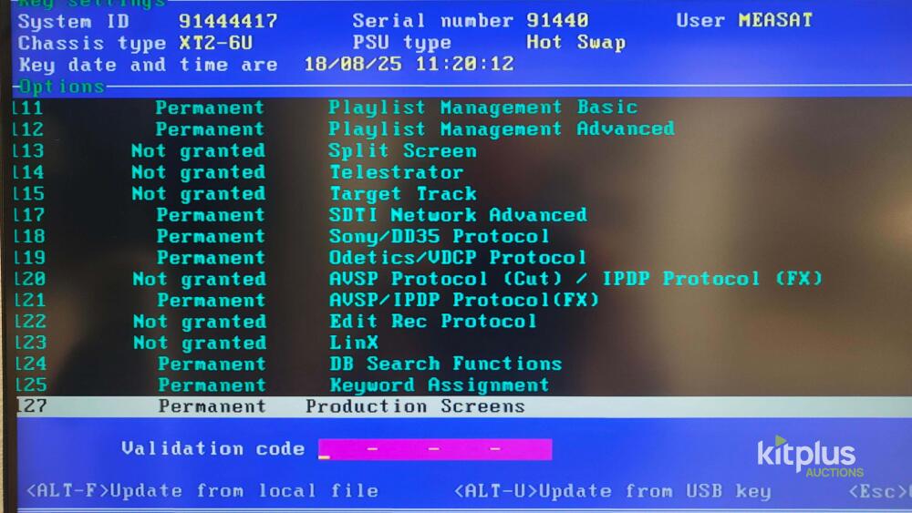
Task: Click the Validation code label
Action: point(212,448)
